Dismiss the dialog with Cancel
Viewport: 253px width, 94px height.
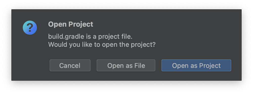pyautogui.click(x=70, y=65)
